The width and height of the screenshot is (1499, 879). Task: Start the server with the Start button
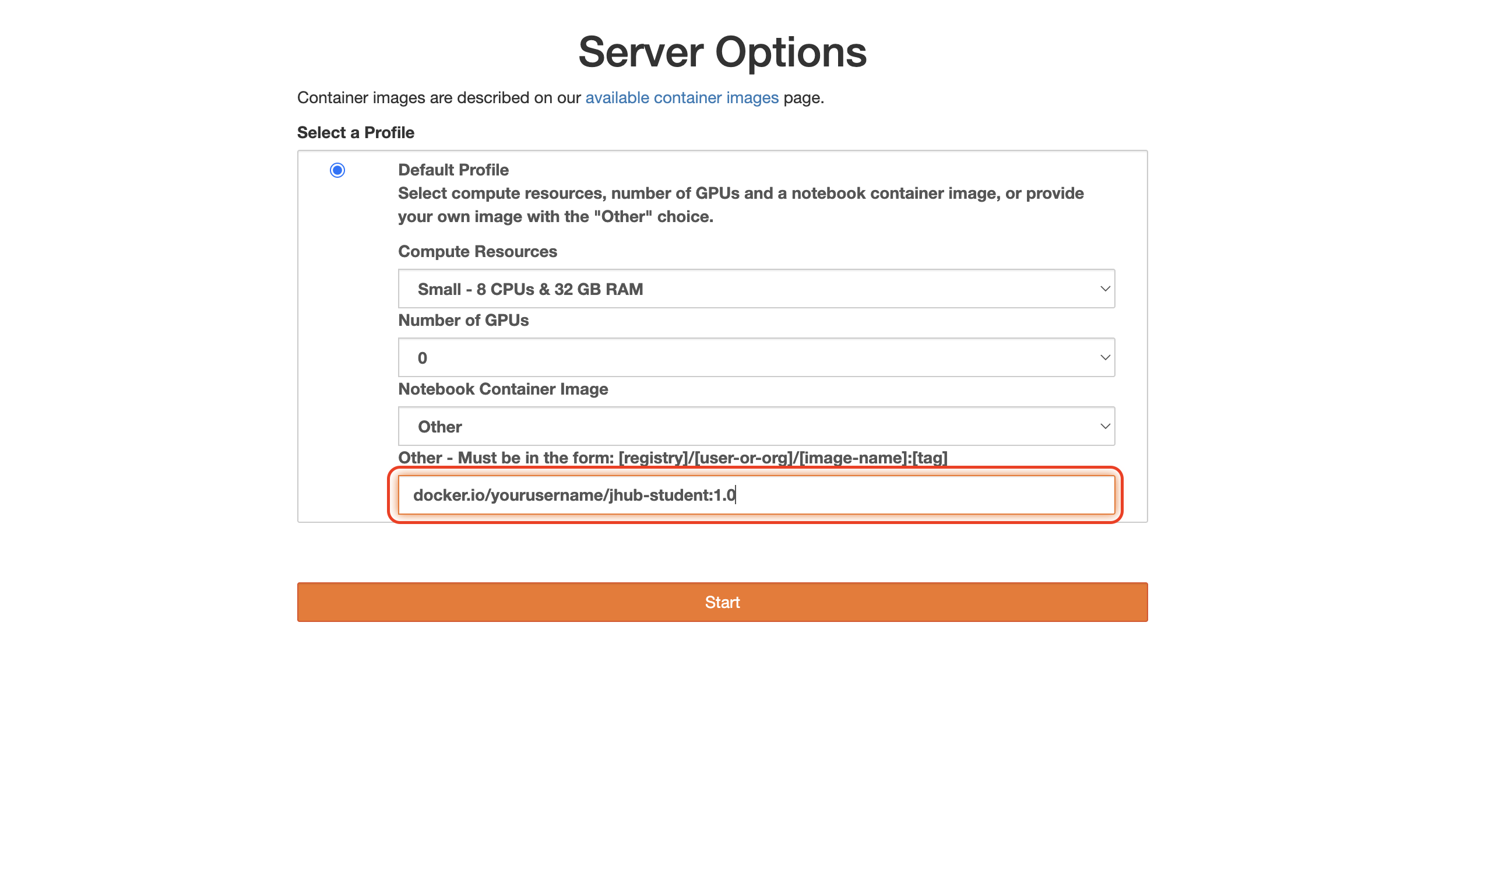pyautogui.click(x=722, y=602)
